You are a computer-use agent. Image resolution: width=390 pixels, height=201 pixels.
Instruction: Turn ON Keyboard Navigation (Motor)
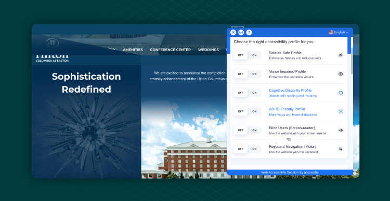[254, 149]
